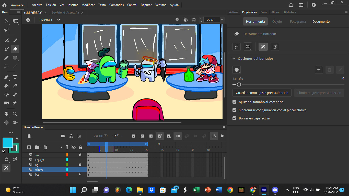Click the new layer plus icon

coord(29,147)
